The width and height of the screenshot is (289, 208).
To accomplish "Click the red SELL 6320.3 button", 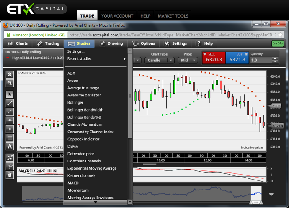I will [x=214, y=58].
